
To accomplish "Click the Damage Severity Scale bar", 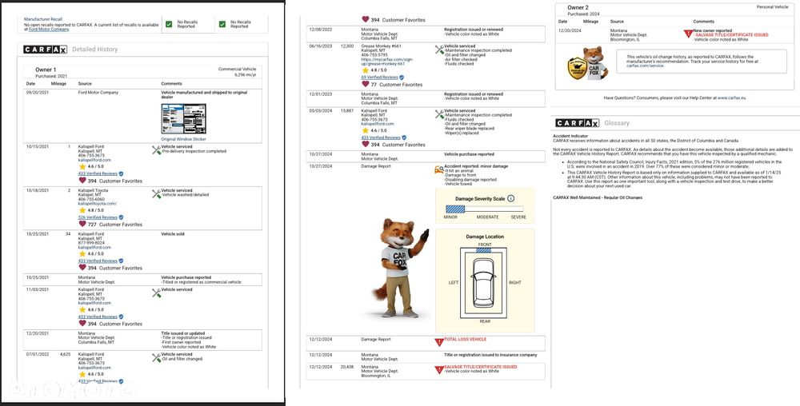I will click(485, 209).
